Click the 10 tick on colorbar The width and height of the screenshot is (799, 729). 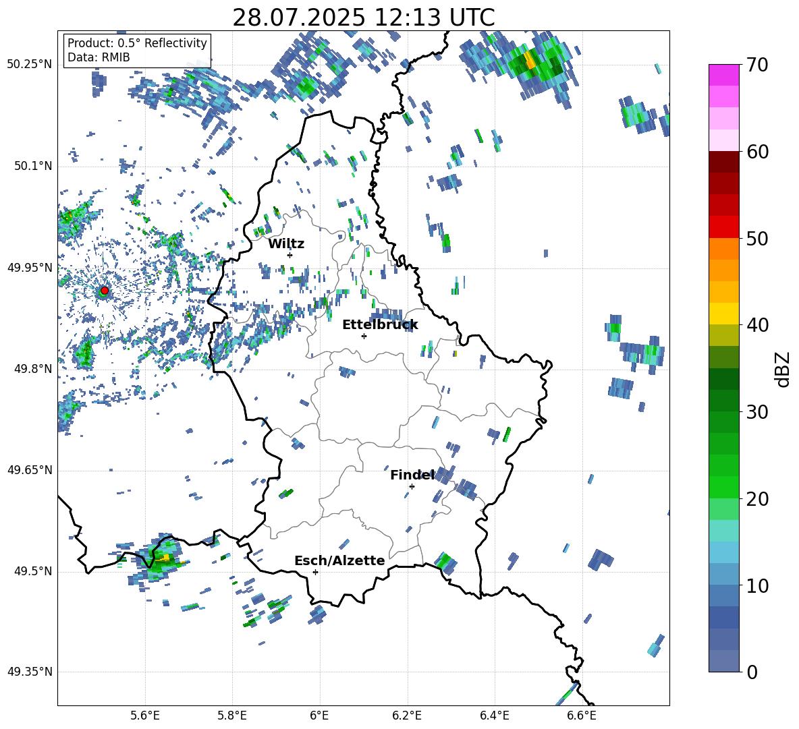click(x=757, y=585)
